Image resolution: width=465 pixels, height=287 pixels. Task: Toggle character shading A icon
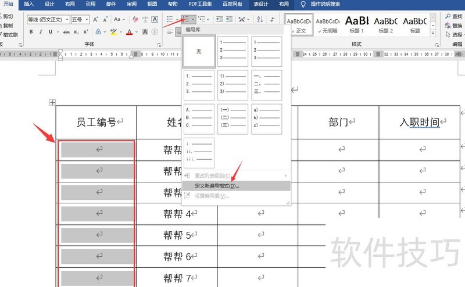(145, 32)
